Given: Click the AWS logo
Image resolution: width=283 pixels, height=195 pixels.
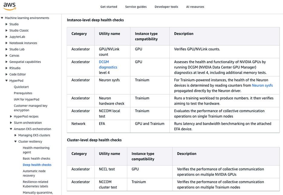Looking at the screenshot, I should tap(9, 6).
